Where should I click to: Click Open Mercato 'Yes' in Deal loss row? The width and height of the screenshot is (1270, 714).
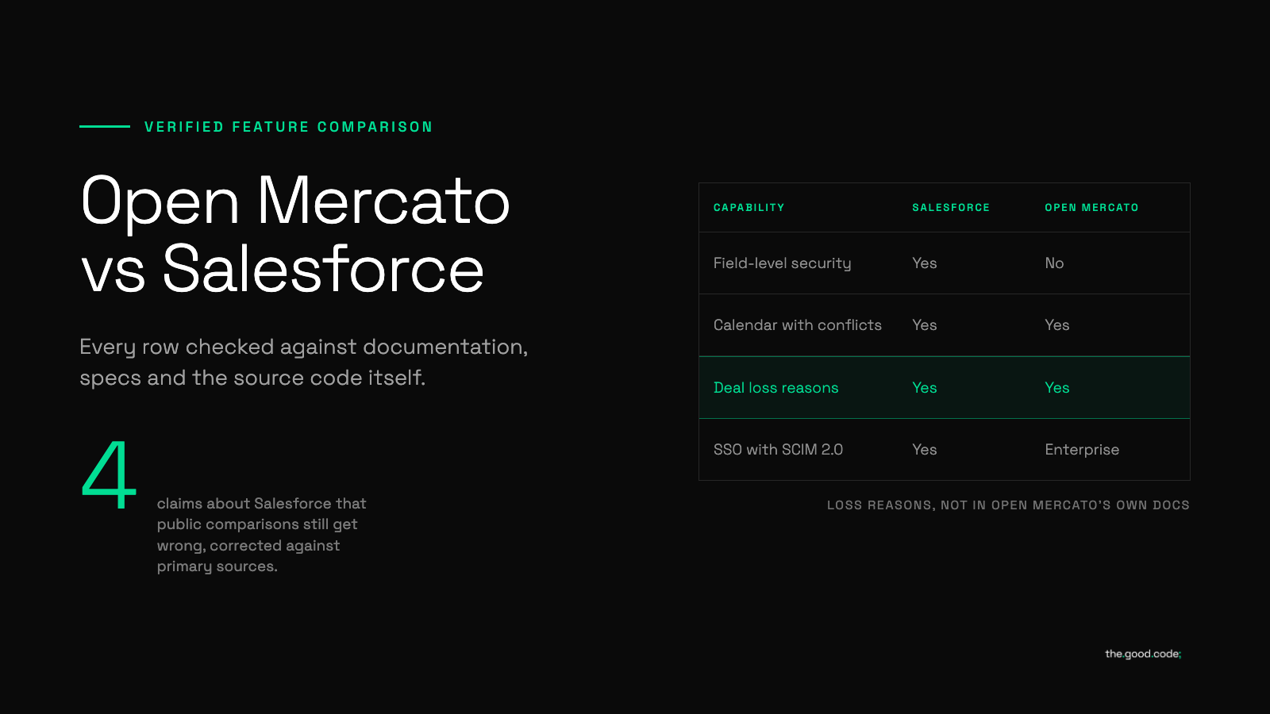tap(1057, 388)
